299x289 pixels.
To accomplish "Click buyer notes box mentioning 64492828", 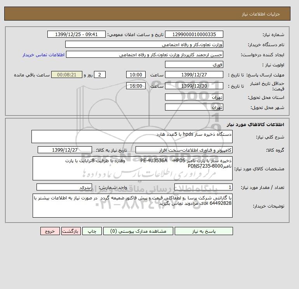I will point(132,206).
